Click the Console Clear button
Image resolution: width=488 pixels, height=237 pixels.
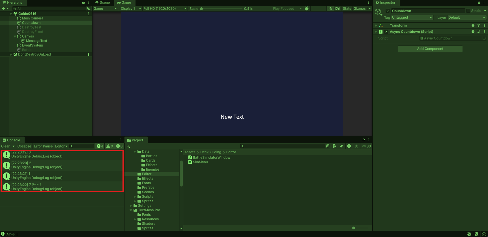(x=5, y=146)
